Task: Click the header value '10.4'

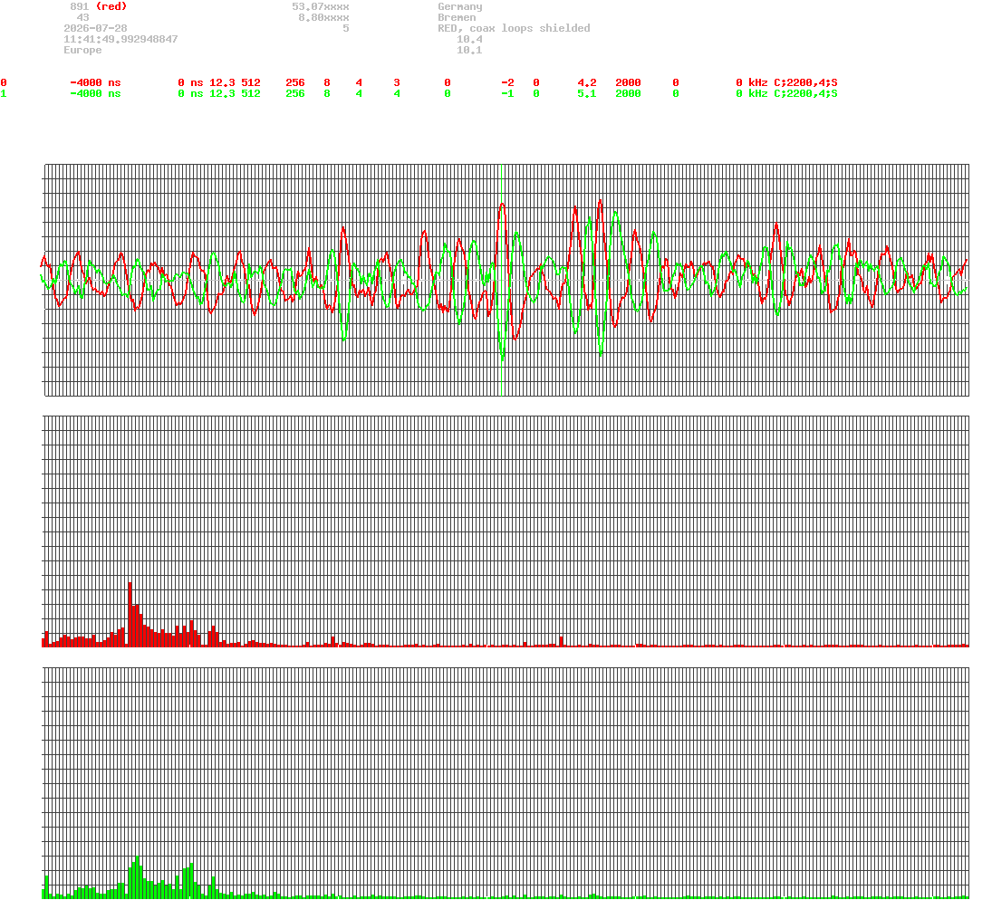Action: 469,39
